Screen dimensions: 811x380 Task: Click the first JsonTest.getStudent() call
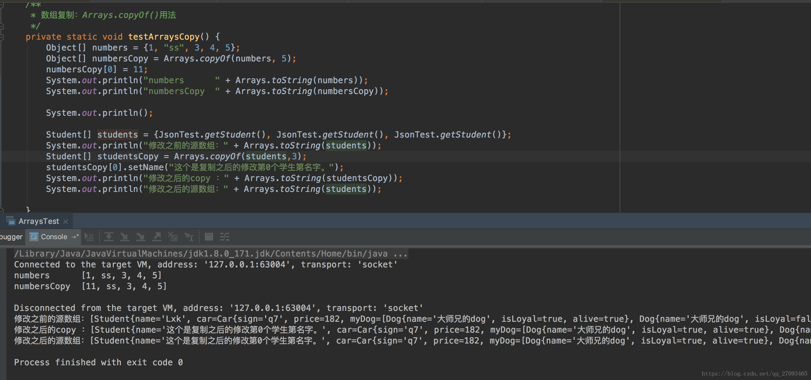pos(212,135)
